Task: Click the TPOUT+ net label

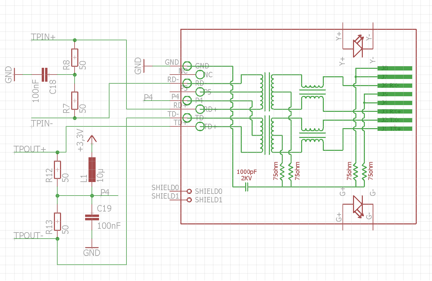Action: click(30, 149)
